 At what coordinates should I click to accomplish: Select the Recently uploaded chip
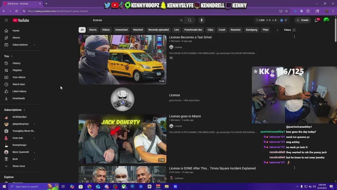coord(158,30)
